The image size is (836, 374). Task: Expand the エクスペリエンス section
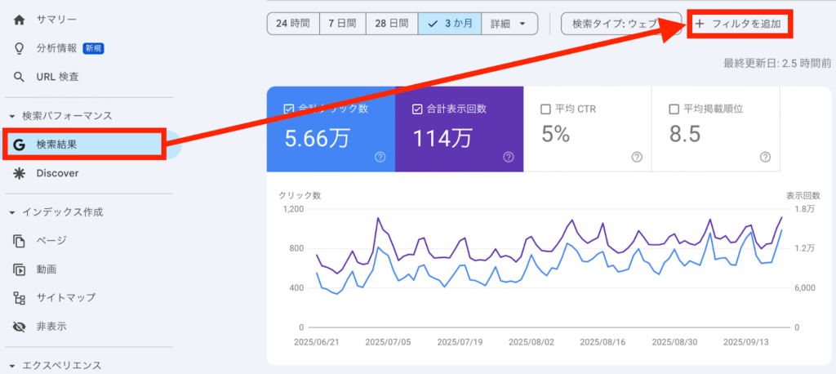pyautogui.click(x=12, y=366)
